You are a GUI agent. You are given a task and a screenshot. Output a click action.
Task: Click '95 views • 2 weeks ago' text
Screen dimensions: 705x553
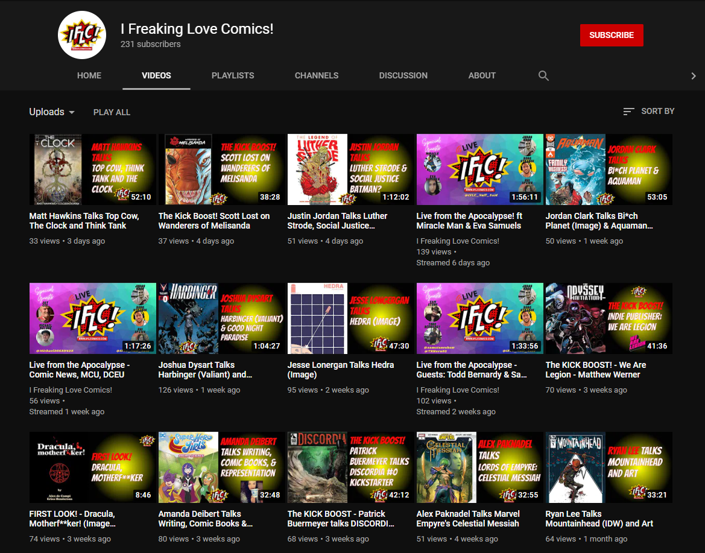(x=328, y=390)
